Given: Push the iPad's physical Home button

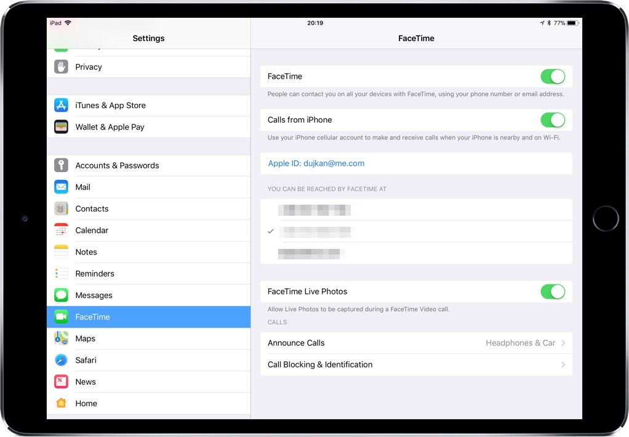Looking at the screenshot, I should click(x=606, y=219).
